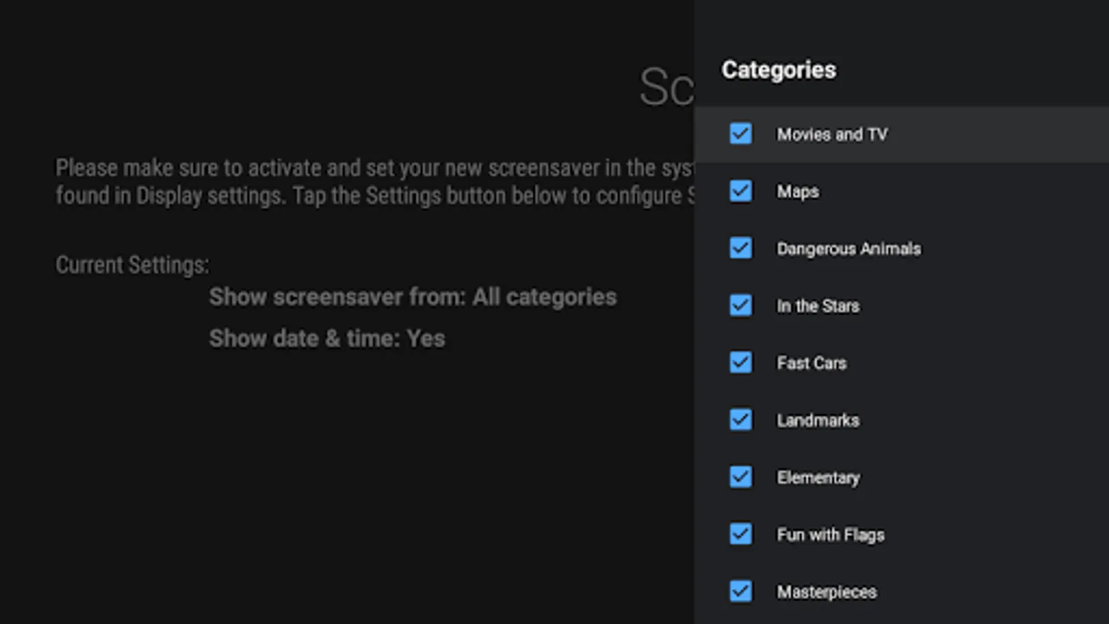This screenshot has width=1109, height=624.
Task: Choose the Dangerous Animals list entry
Action: [848, 249]
